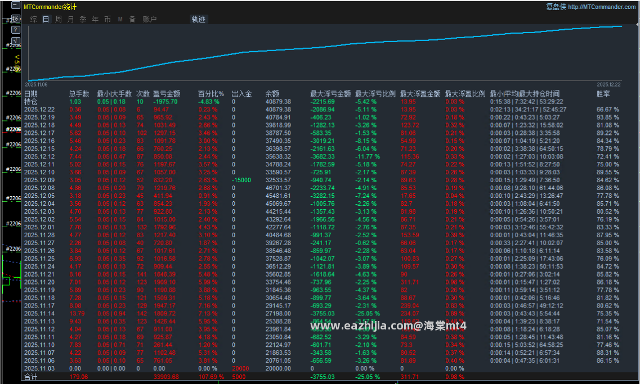Screen dimensions: 640x384
Task: Select the 2025.12.01 date row
Action: [x=39, y=227]
